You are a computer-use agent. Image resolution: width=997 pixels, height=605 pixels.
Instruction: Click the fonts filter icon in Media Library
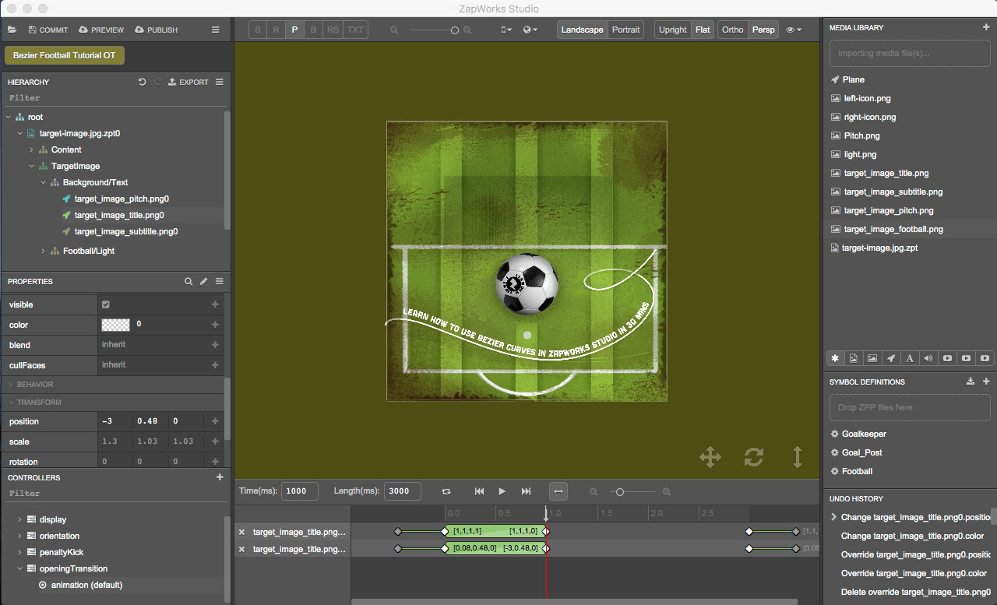(x=910, y=358)
